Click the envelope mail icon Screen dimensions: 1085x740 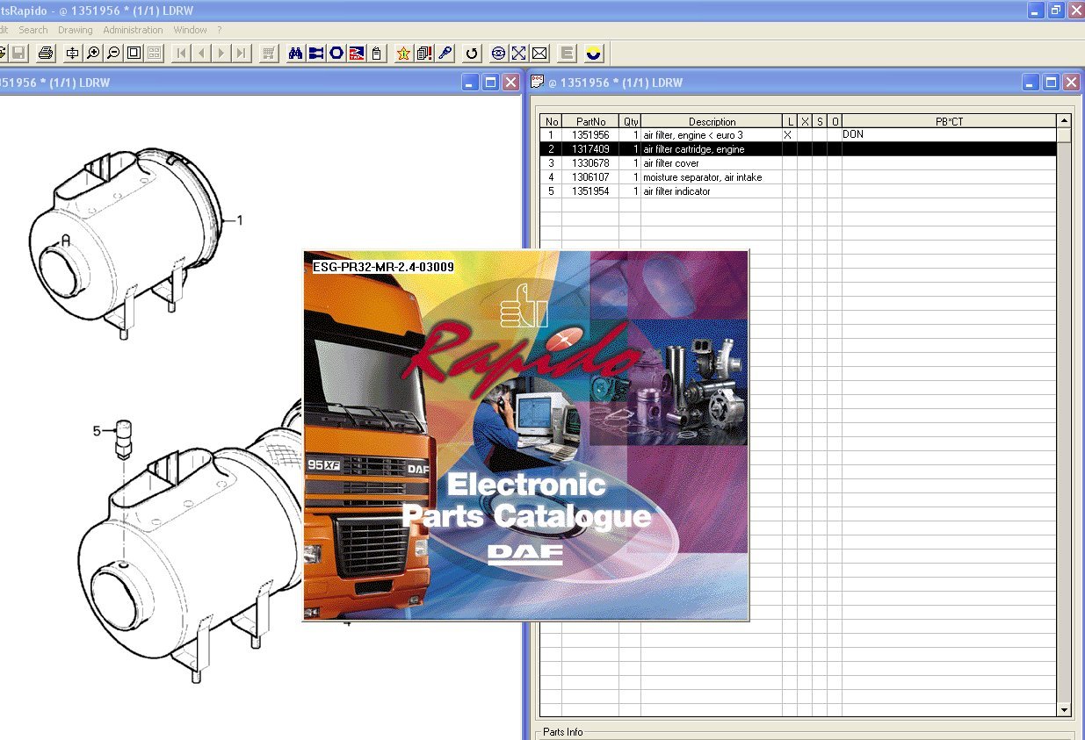[x=540, y=54]
